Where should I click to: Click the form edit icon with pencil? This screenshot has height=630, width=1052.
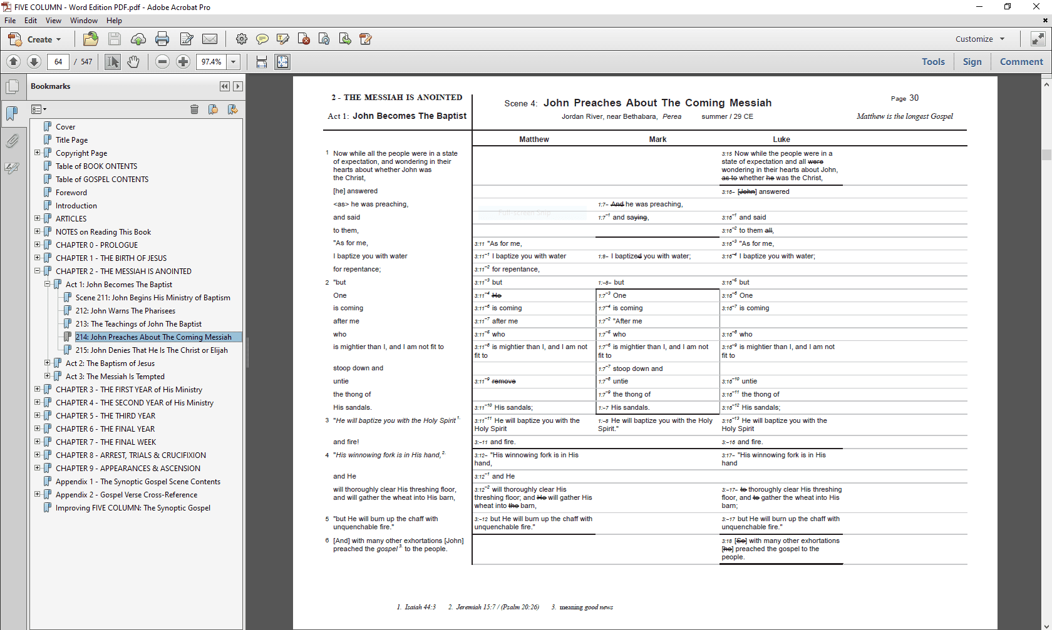(366, 39)
